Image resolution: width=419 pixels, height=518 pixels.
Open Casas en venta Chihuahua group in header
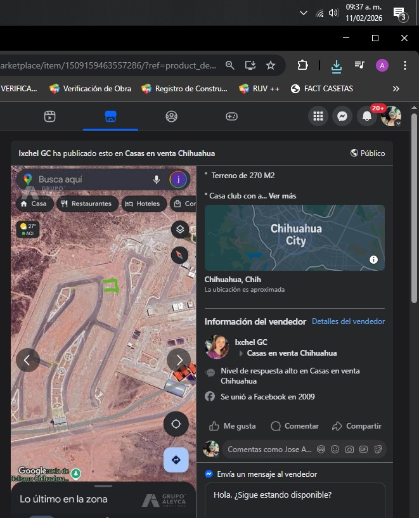170,153
